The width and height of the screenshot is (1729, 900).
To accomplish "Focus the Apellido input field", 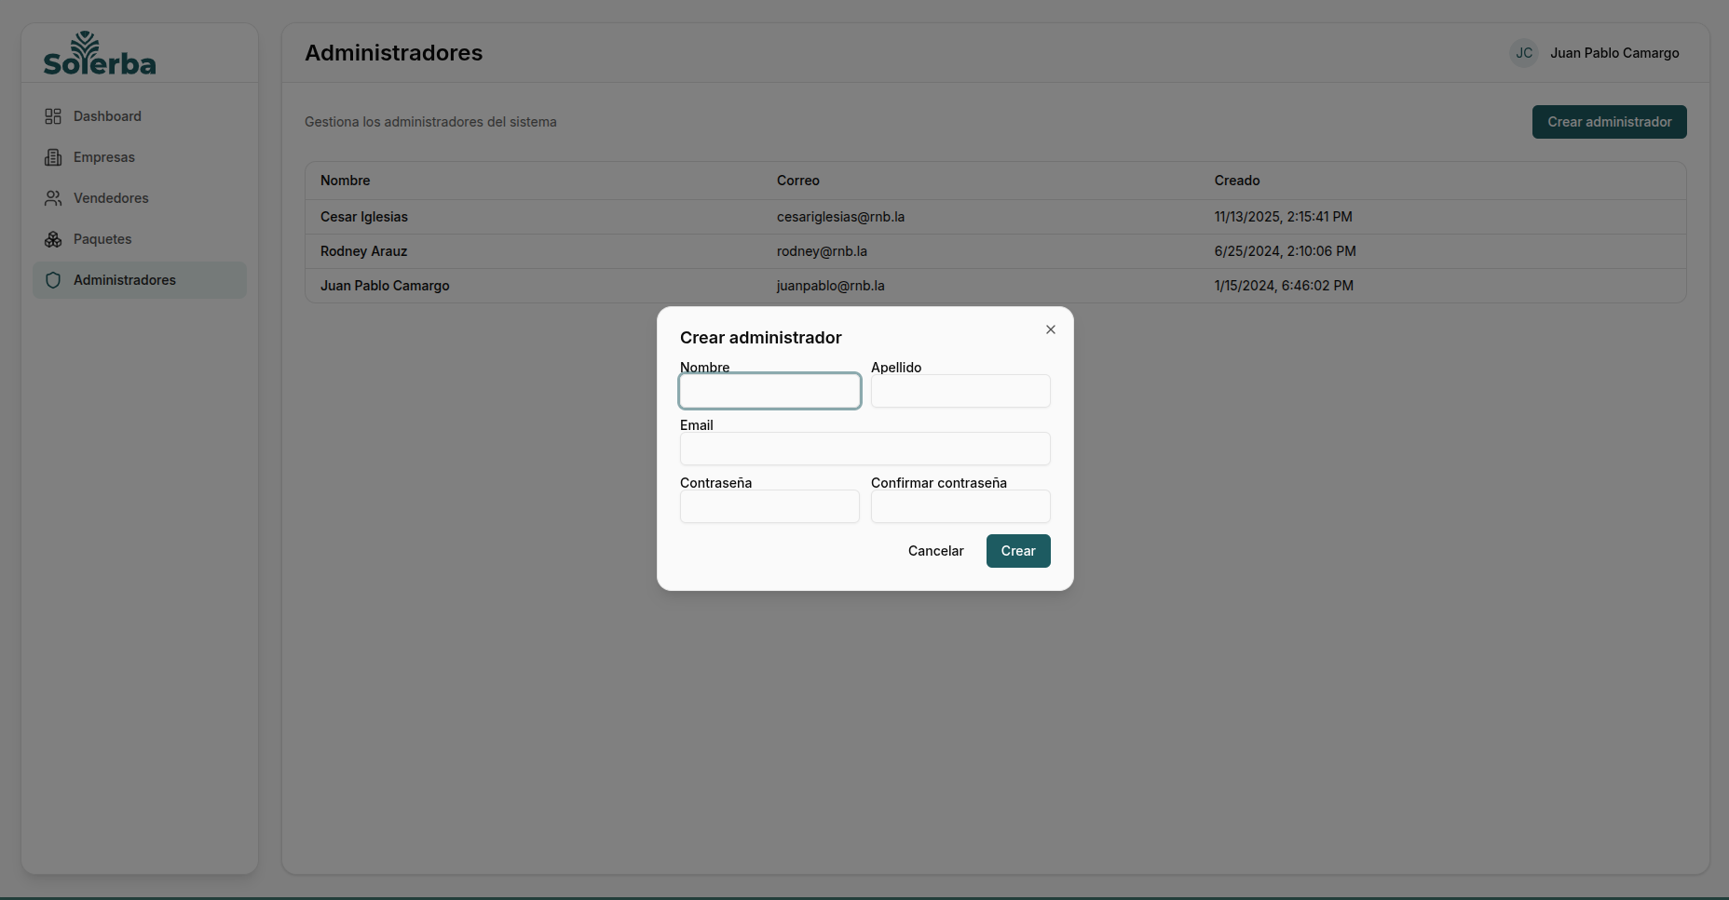I will click(960, 391).
